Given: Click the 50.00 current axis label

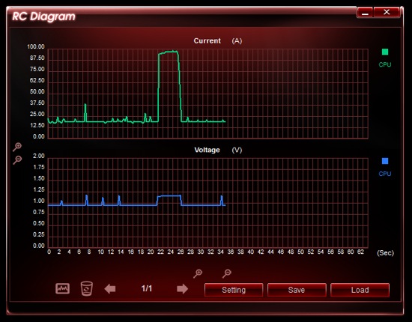Looking at the screenshot, I should coord(37,91).
